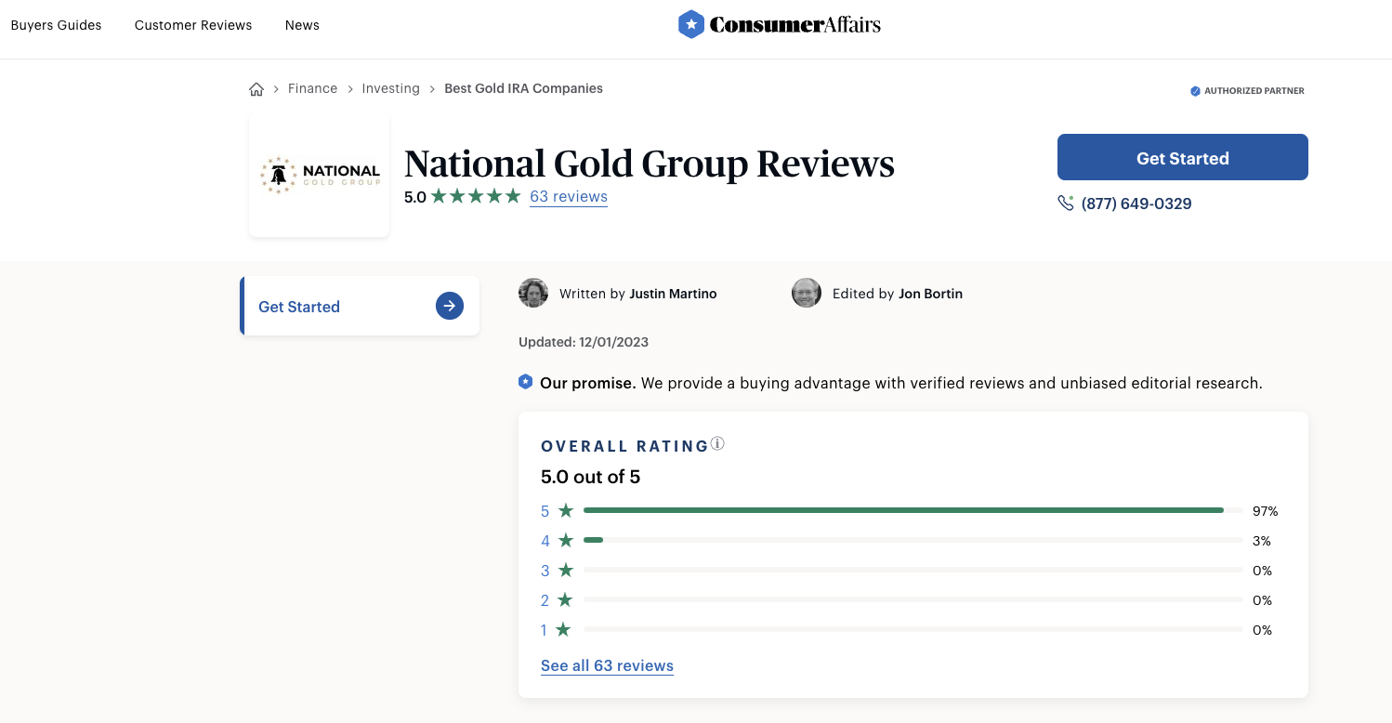Viewport: 1392px width, 723px height.
Task: Open See all 63 reviews link
Action: coord(607,665)
